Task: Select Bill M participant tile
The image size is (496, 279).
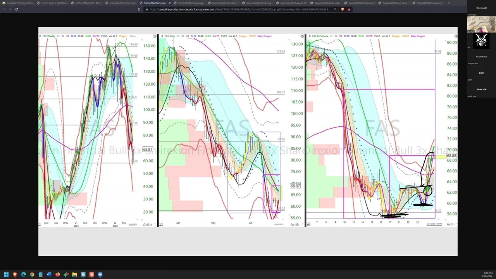Action: pos(481,73)
